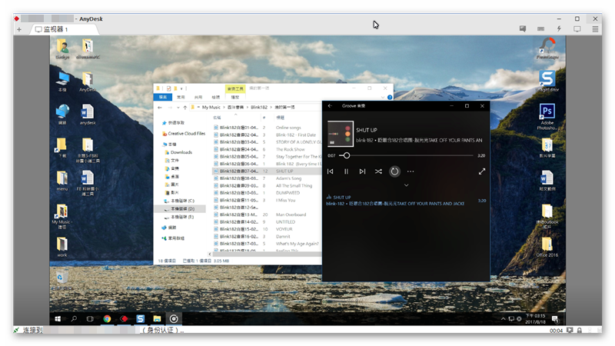Viewport: 615px width, 346px height.
Task: Open the more options ellipsis in Groove
Action: coord(411,171)
